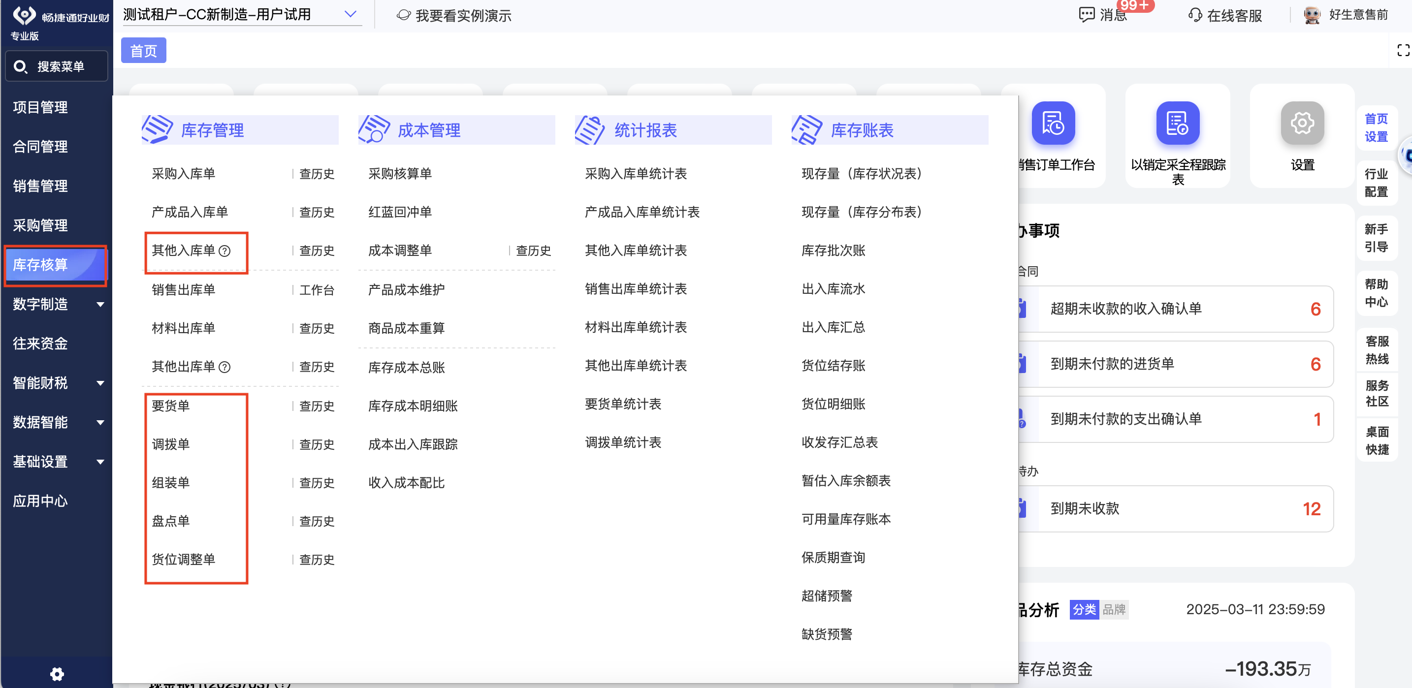1412x688 pixels.
Task: Click 查历史 next to 货位调整单
Action: coord(317,560)
